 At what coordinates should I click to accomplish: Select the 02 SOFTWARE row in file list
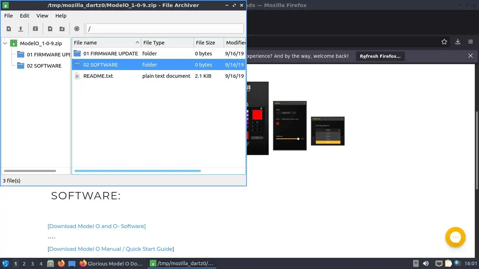[x=158, y=65]
